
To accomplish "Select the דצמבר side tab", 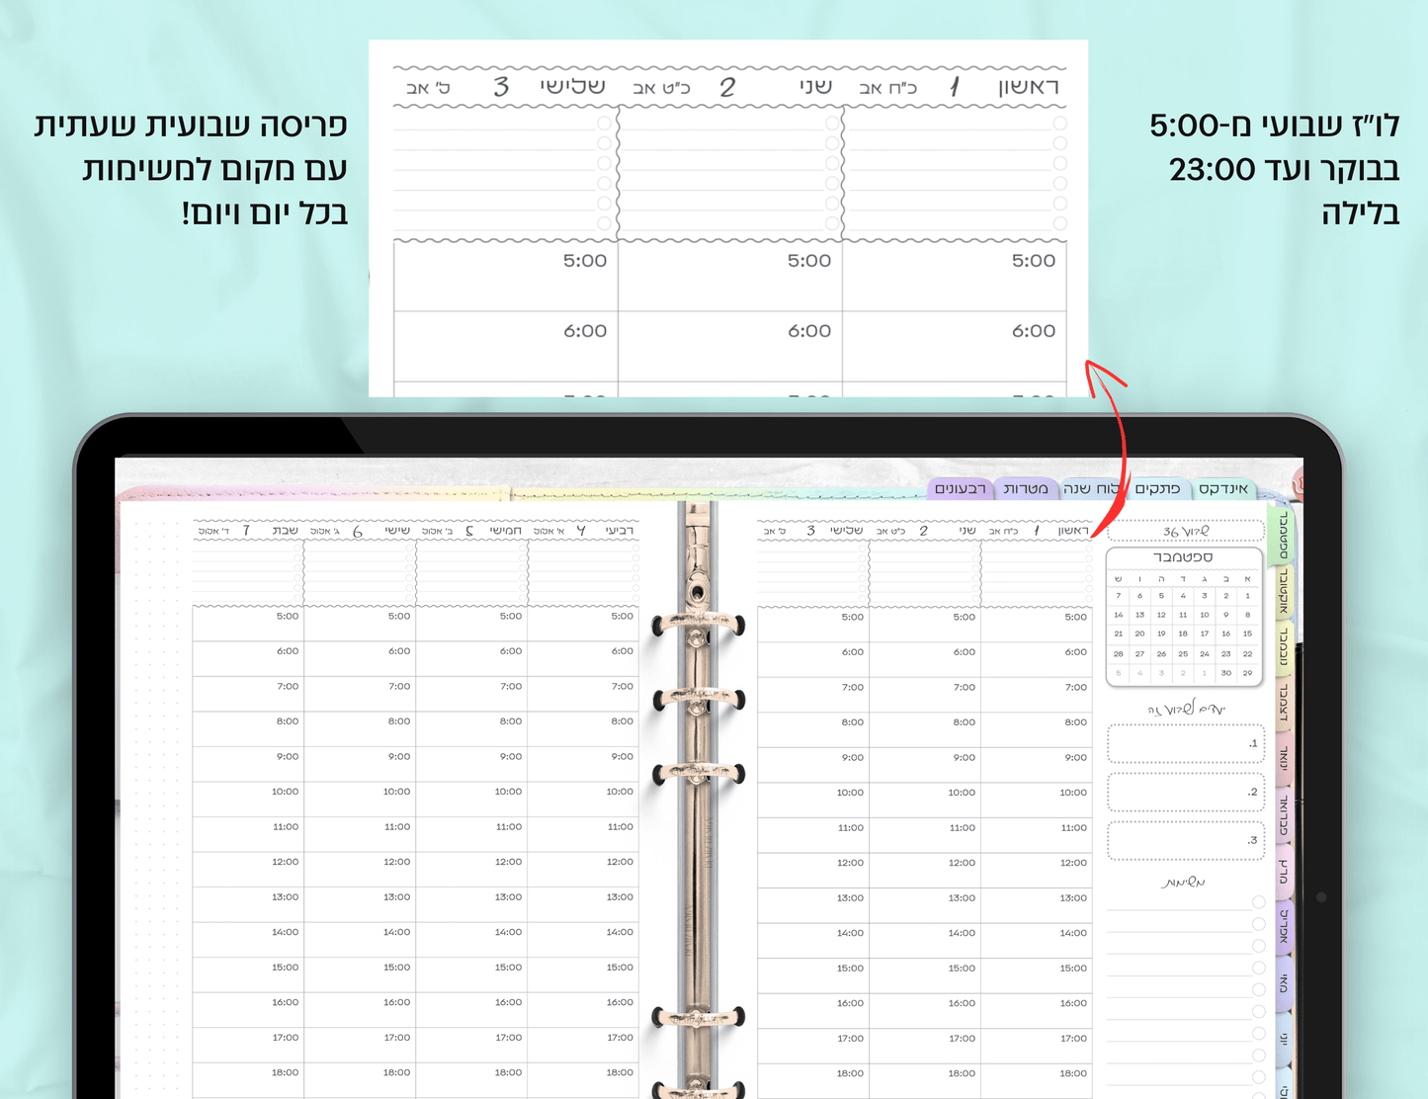I will 1284,703.
